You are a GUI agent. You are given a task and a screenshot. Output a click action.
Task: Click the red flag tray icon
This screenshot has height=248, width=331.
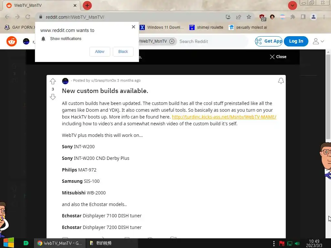[x=282, y=243]
